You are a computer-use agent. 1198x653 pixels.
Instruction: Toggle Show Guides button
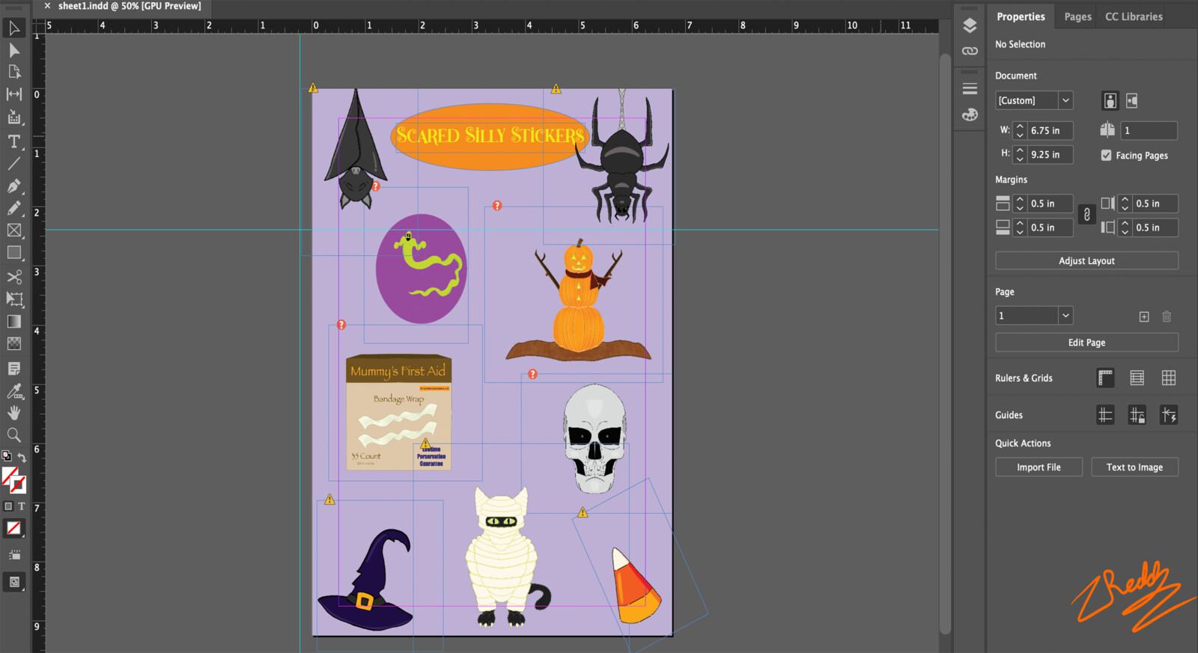click(1105, 414)
